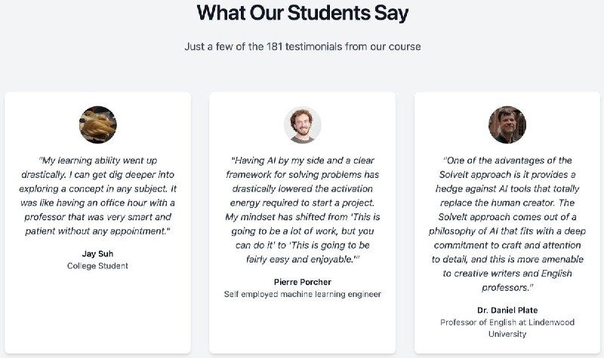Click Pierre Porcher's testimonial quote
Image resolution: width=604 pixels, height=358 pixels.
coord(302,209)
